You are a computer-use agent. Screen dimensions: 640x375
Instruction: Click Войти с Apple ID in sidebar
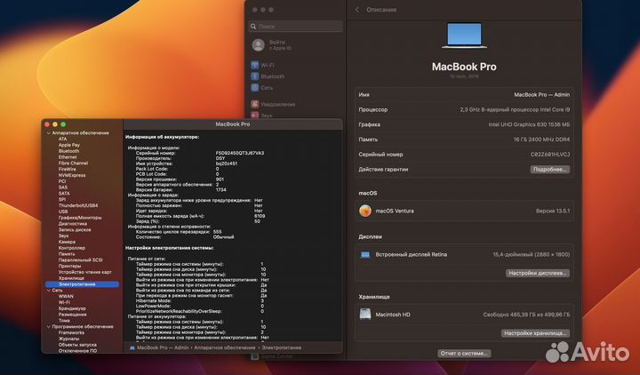coord(280,45)
